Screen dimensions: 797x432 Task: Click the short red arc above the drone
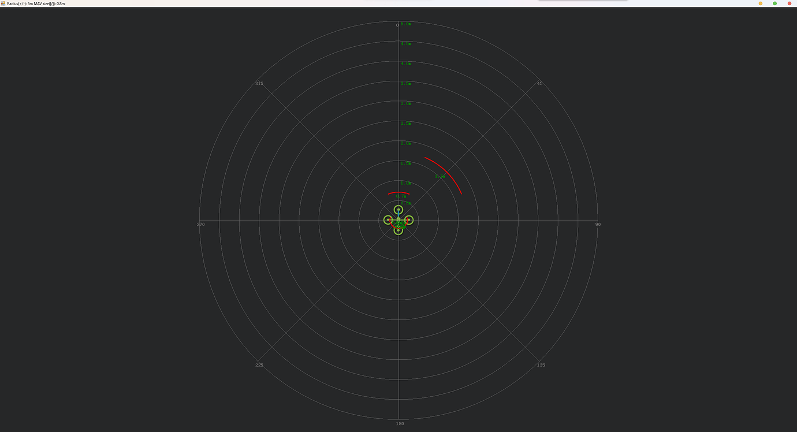(398, 192)
